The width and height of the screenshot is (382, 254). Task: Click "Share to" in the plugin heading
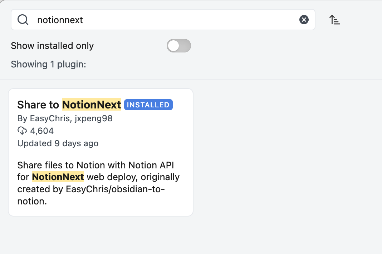(x=38, y=105)
